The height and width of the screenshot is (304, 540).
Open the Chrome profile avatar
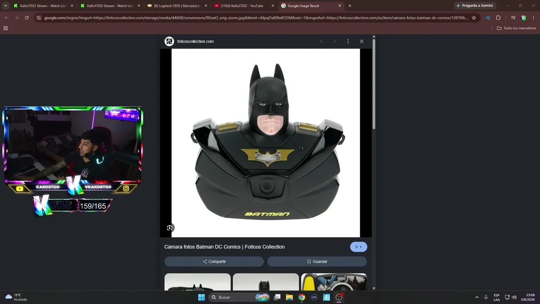point(524,18)
